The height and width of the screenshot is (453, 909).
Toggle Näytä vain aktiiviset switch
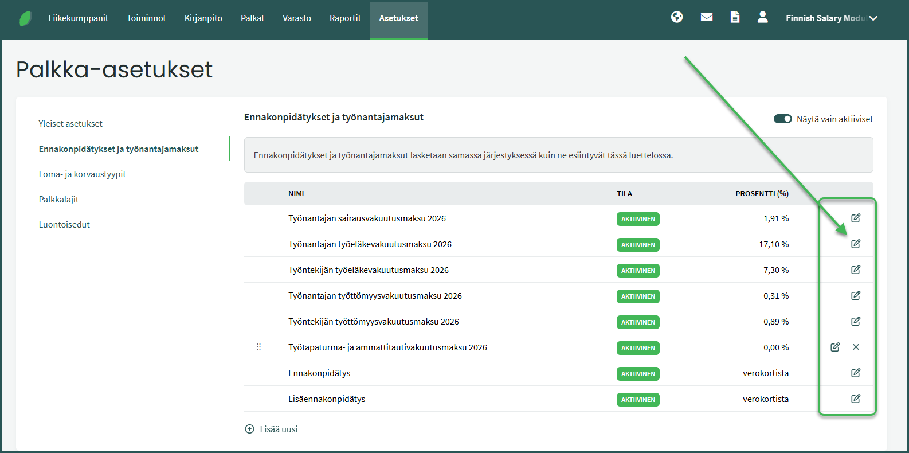tap(782, 119)
